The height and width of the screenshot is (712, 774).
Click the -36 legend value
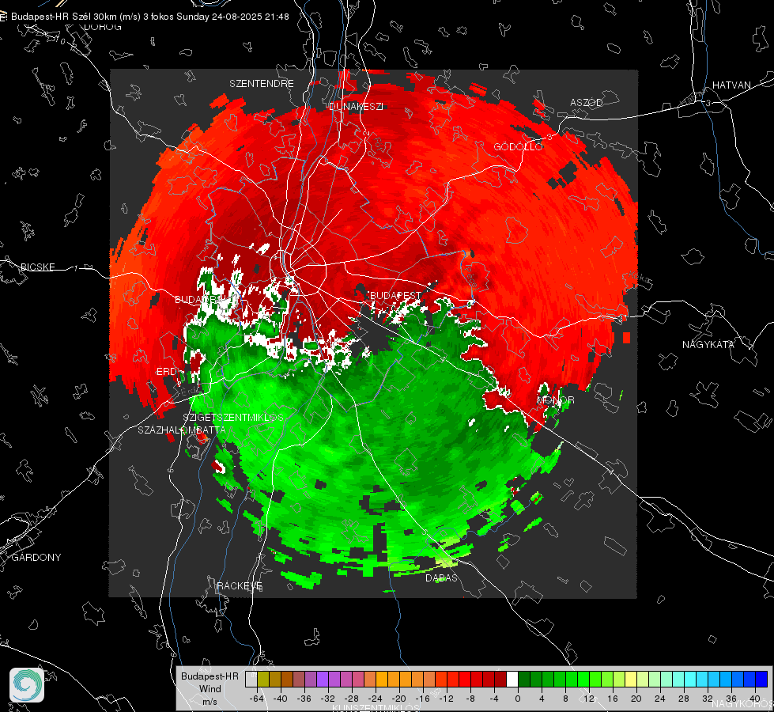point(304,699)
